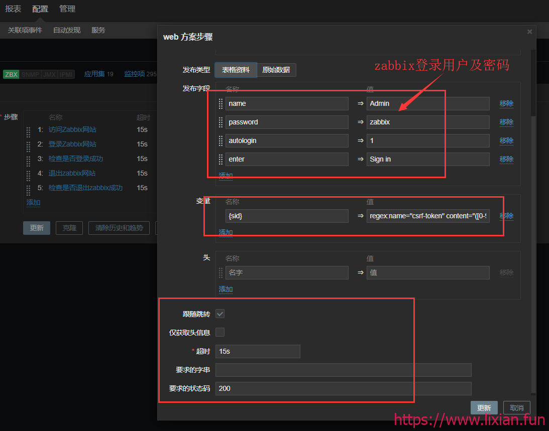Screen dimensions: 549x431
Task: Click 更新 button on scenario page
Action: tap(37, 228)
